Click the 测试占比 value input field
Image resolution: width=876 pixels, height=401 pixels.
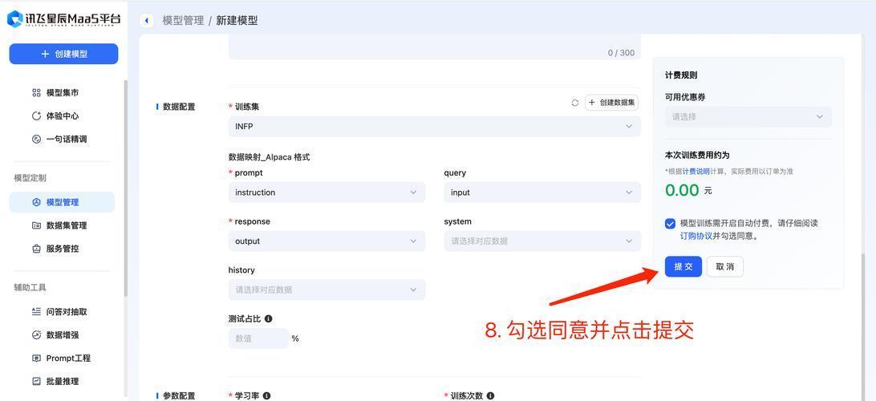tap(258, 339)
